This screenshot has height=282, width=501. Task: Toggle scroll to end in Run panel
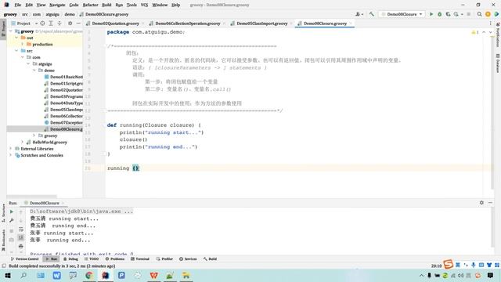click(x=21, y=237)
